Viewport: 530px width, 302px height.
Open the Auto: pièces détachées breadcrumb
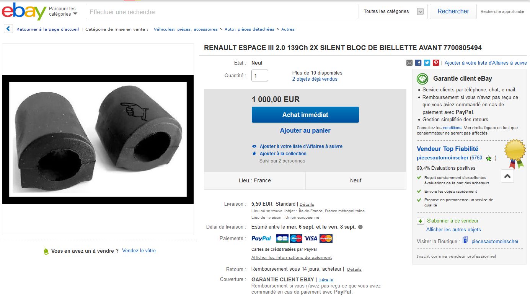click(249, 29)
